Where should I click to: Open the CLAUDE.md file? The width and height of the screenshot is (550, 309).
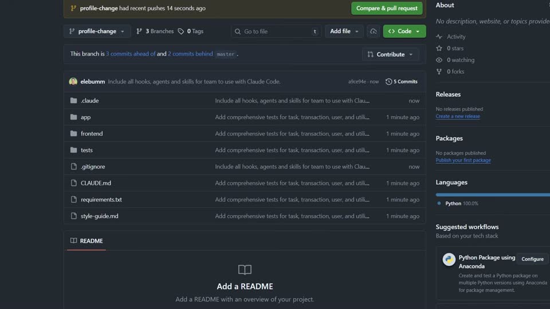[x=96, y=183]
